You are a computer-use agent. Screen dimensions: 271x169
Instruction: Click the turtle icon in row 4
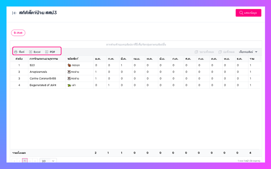coord(69,85)
